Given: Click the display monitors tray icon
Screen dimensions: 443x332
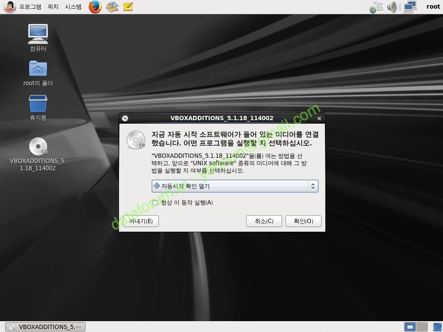Looking at the screenshot, I should (410, 7).
